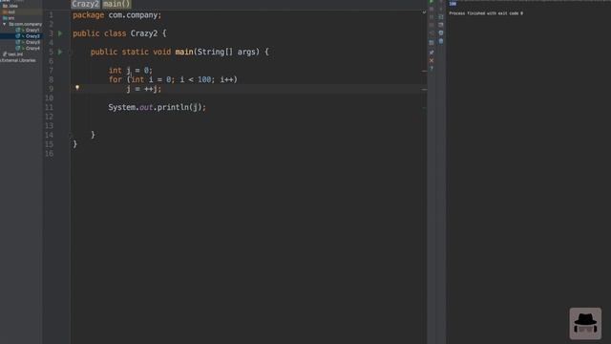Click class name Crazy2 on line 3

point(144,33)
